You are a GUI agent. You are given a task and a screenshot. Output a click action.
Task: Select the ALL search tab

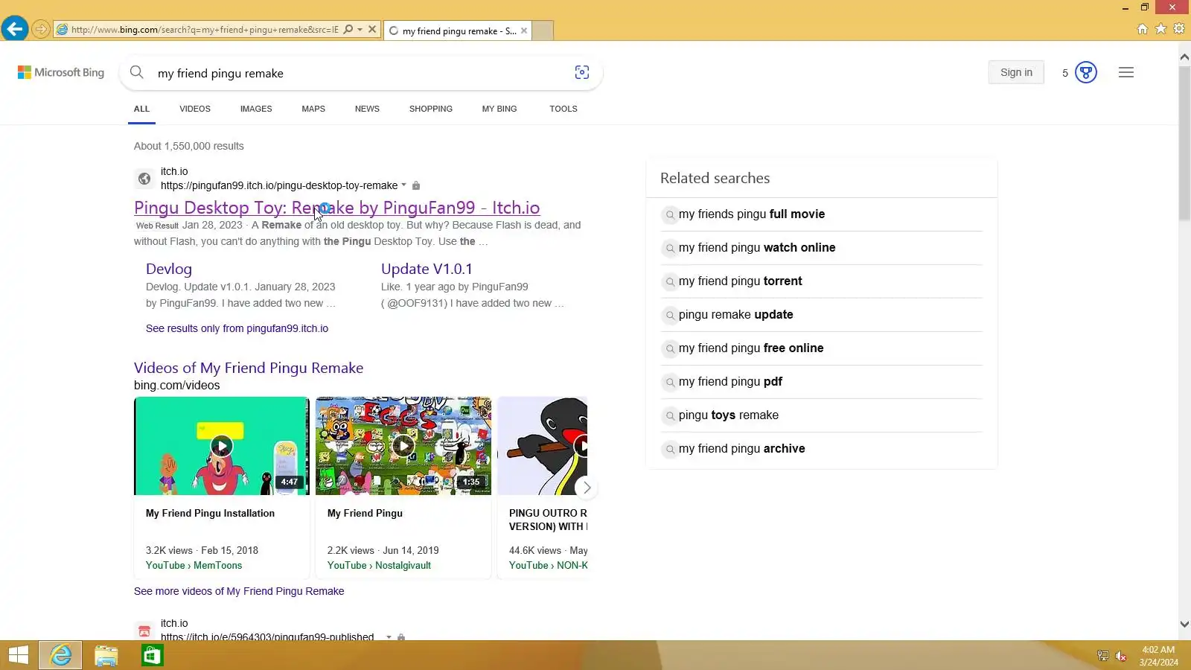(x=141, y=109)
